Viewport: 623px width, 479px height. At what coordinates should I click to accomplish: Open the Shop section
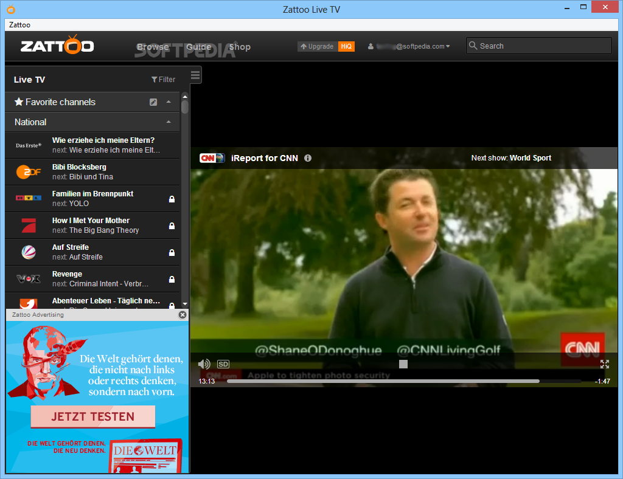(240, 47)
